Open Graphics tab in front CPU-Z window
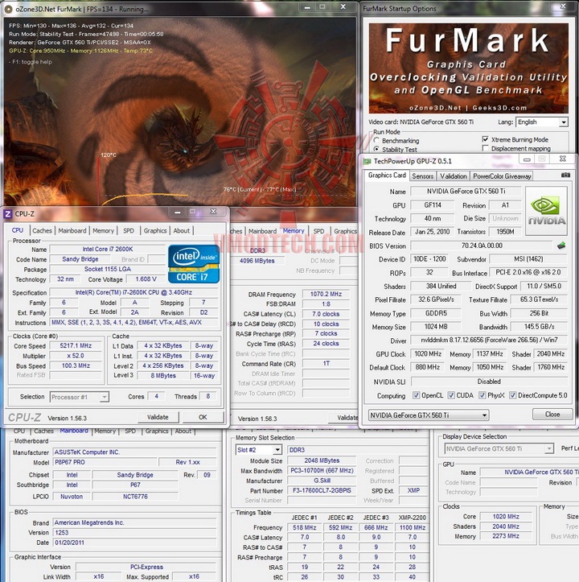 point(155,230)
